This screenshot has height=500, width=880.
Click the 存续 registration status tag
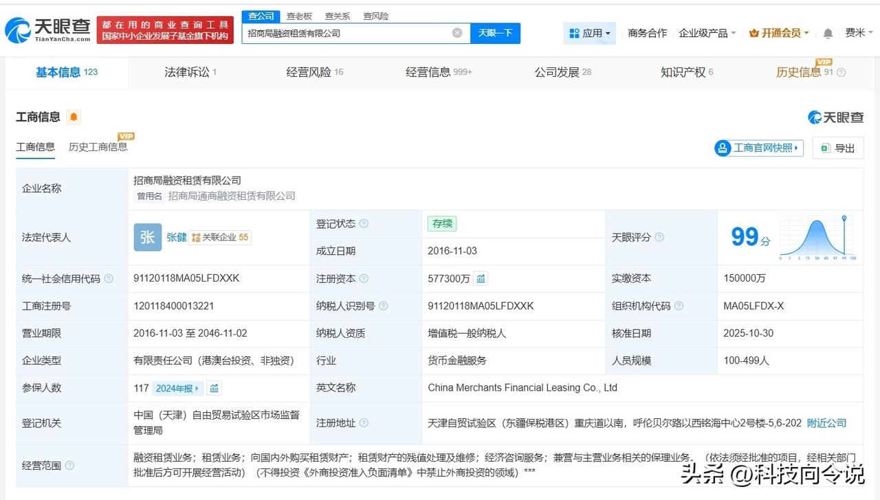[x=442, y=224]
